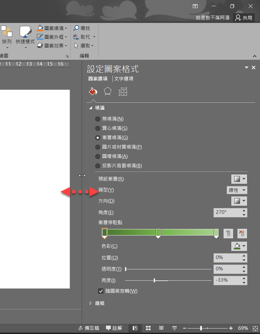260x334 pixels.
Task: Toggle 備忘稿 notes in status bar
Action: [89, 328]
